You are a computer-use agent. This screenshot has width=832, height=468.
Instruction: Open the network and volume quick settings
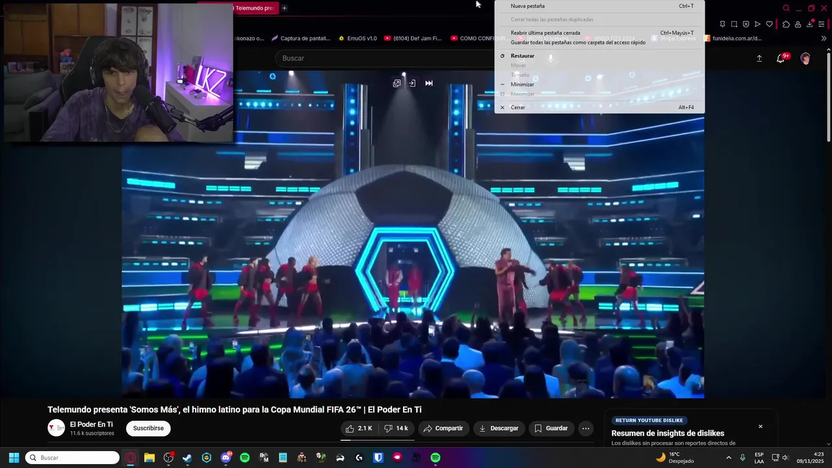point(780,458)
